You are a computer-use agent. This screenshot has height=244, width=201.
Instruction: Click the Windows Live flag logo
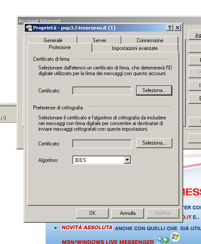point(175,237)
